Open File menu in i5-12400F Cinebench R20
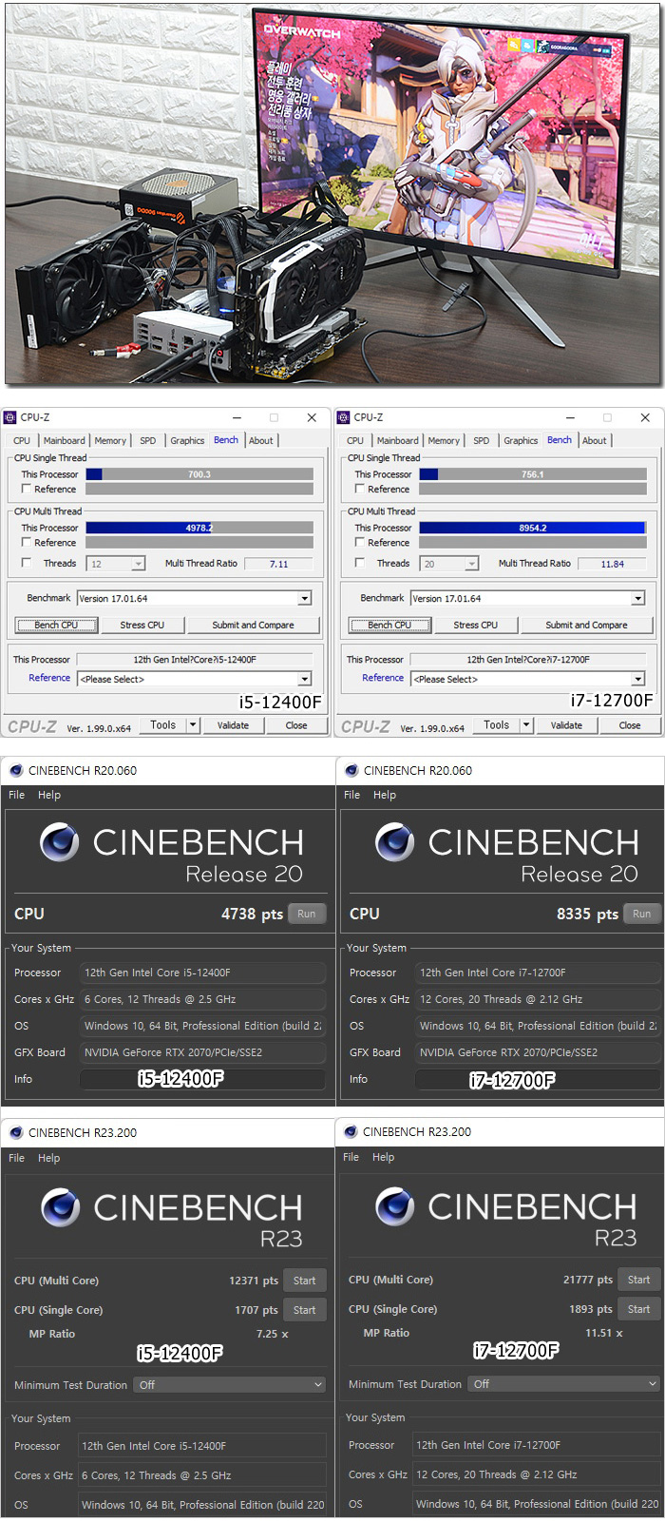 click(17, 795)
